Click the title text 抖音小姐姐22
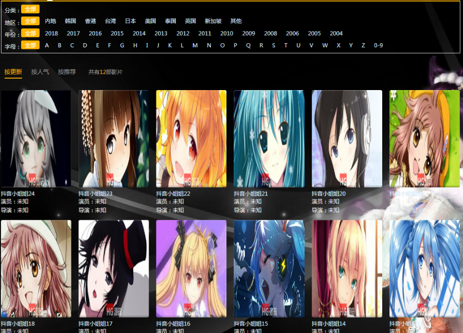Screen dimensions: 463x333 coord(173,194)
